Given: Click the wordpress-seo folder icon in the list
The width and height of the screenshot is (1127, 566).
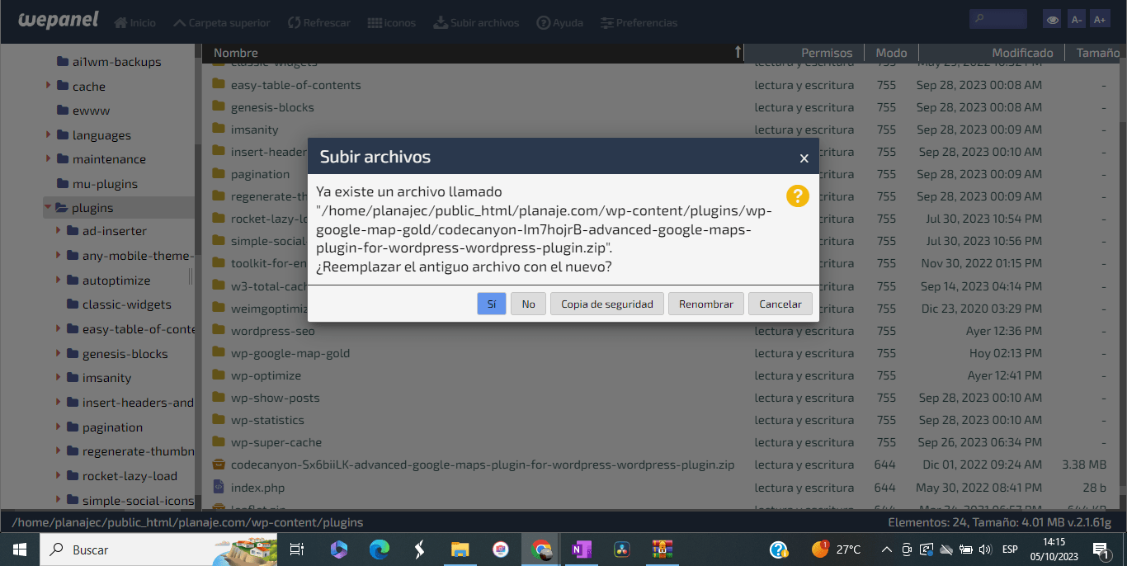Looking at the screenshot, I should click(x=219, y=330).
